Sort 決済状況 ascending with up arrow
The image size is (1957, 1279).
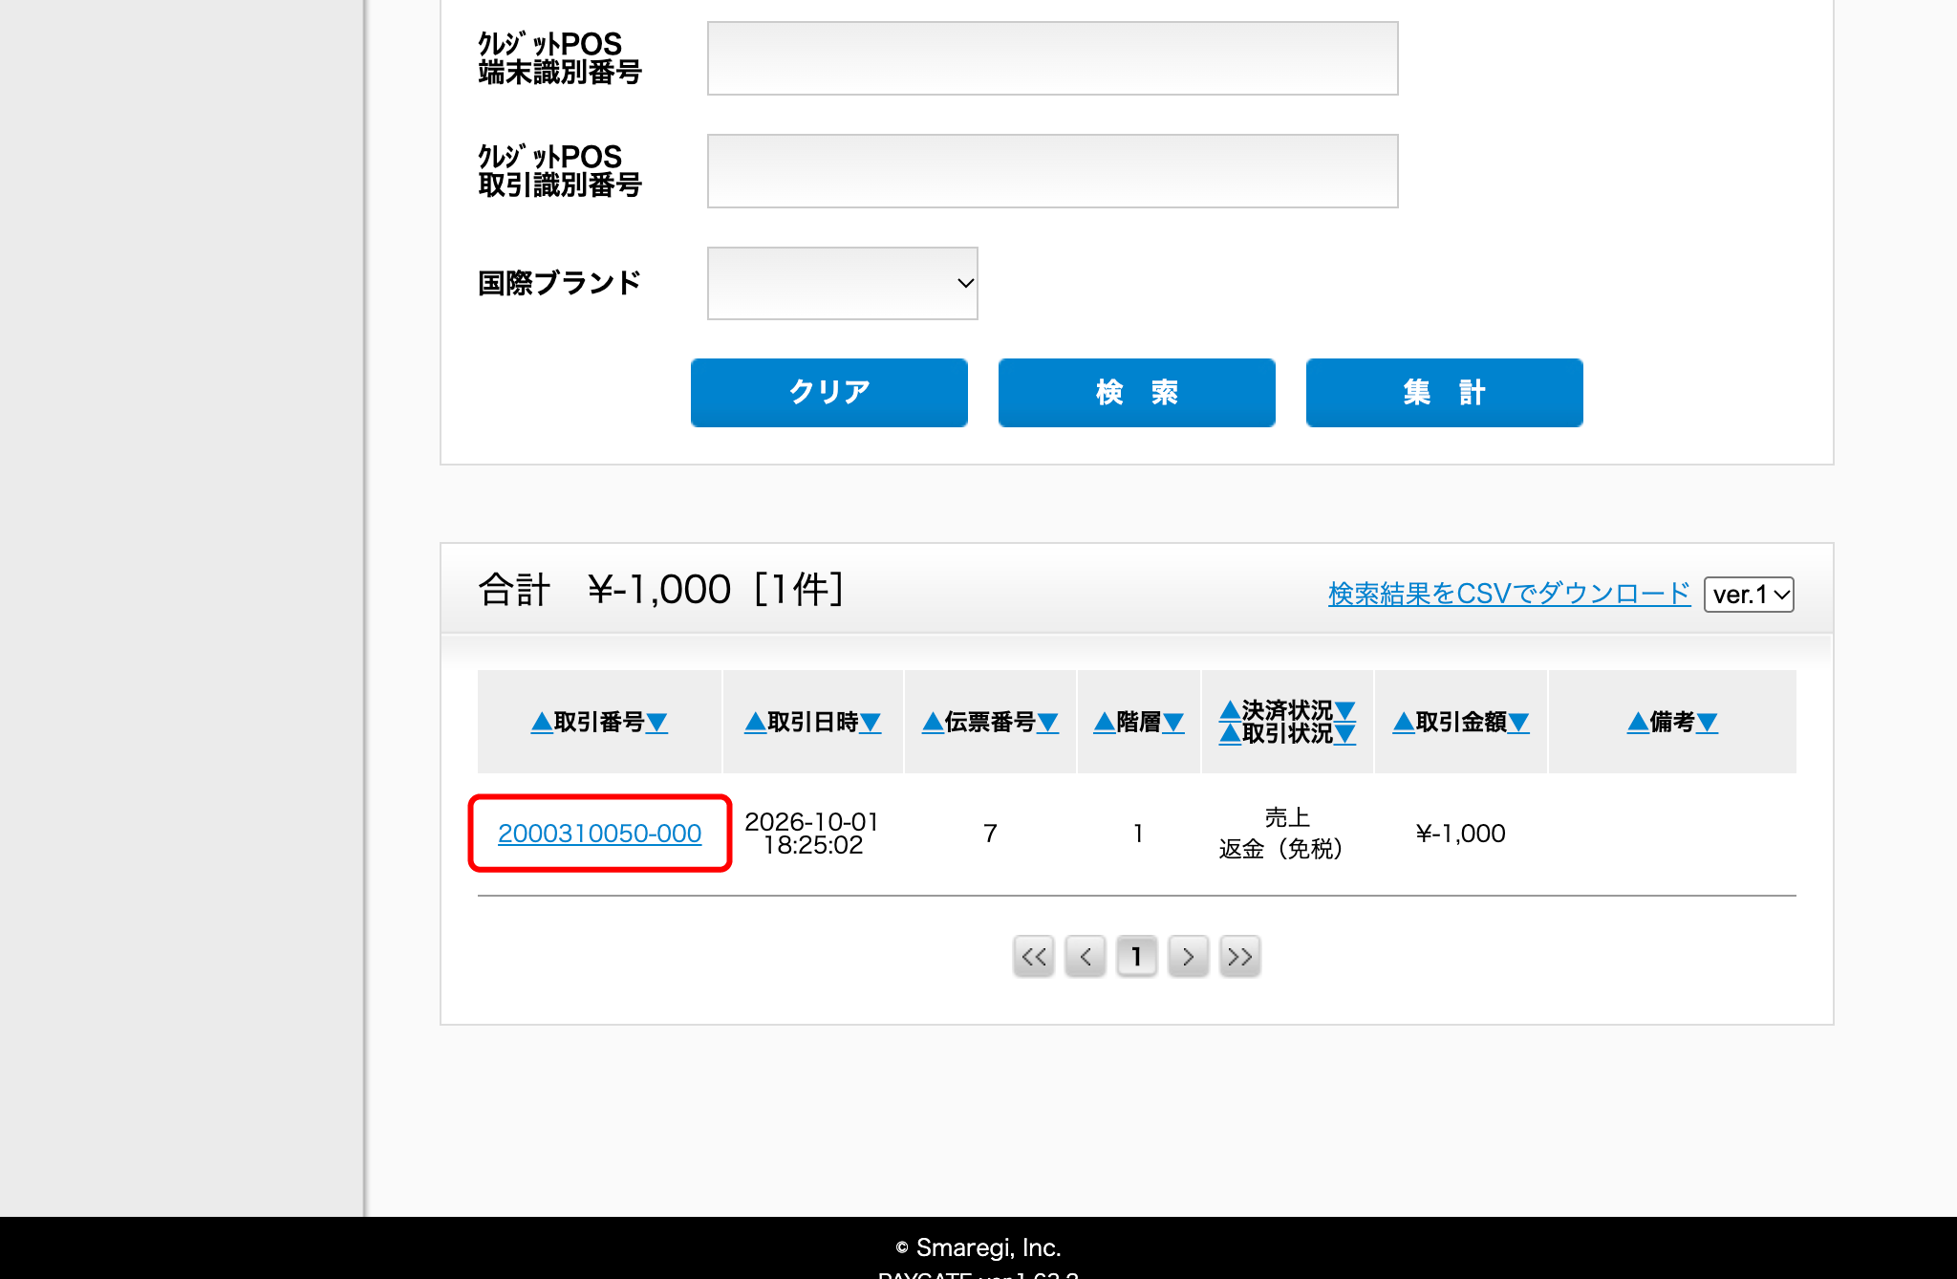1230,710
